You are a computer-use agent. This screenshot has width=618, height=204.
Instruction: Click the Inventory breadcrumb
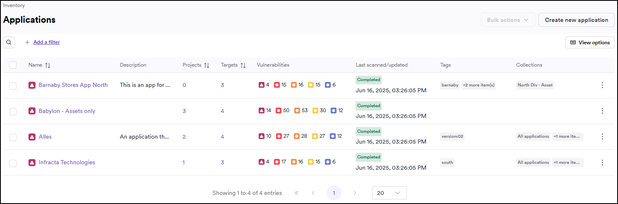14,5
